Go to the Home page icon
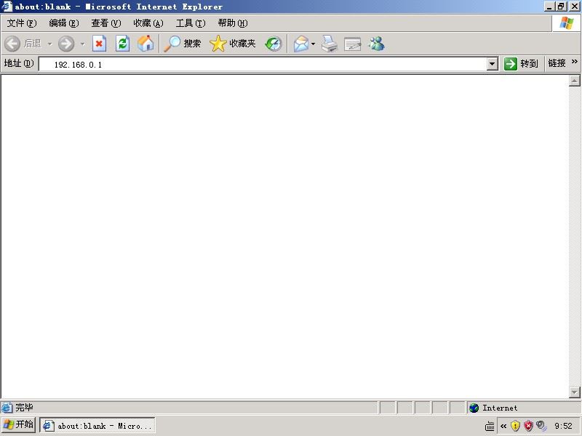582x436 pixels. click(145, 44)
